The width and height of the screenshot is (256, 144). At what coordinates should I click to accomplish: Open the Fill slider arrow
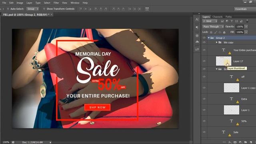click(246, 32)
